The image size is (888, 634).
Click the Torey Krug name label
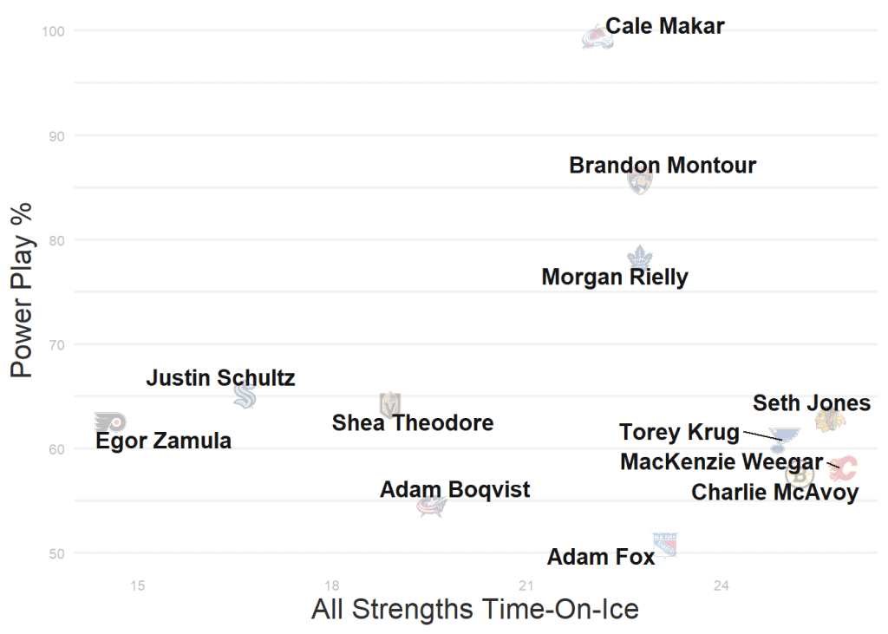(x=679, y=432)
